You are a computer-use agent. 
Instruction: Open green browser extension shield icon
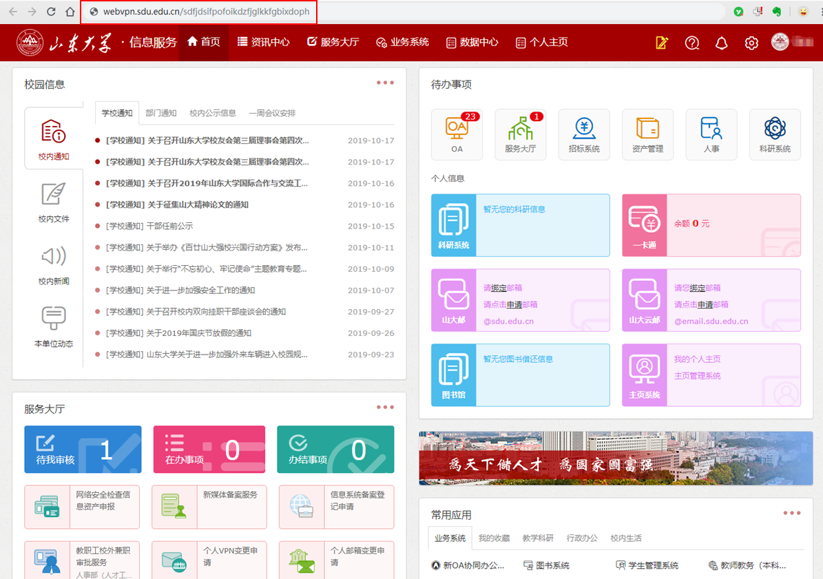(738, 12)
